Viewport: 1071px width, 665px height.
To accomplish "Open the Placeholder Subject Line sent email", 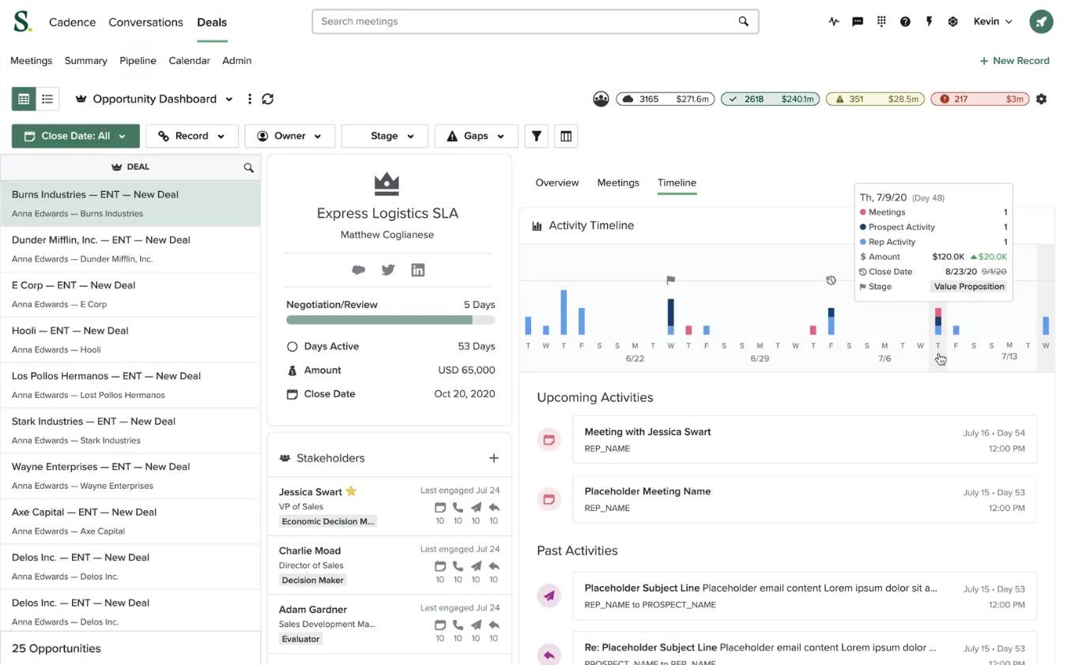I will pyautogui.click(x=804, y=596).
